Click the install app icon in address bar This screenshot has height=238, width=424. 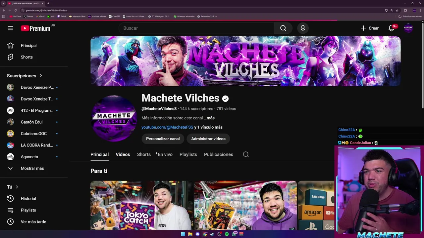pyautogui.click(x=386, y=10)
